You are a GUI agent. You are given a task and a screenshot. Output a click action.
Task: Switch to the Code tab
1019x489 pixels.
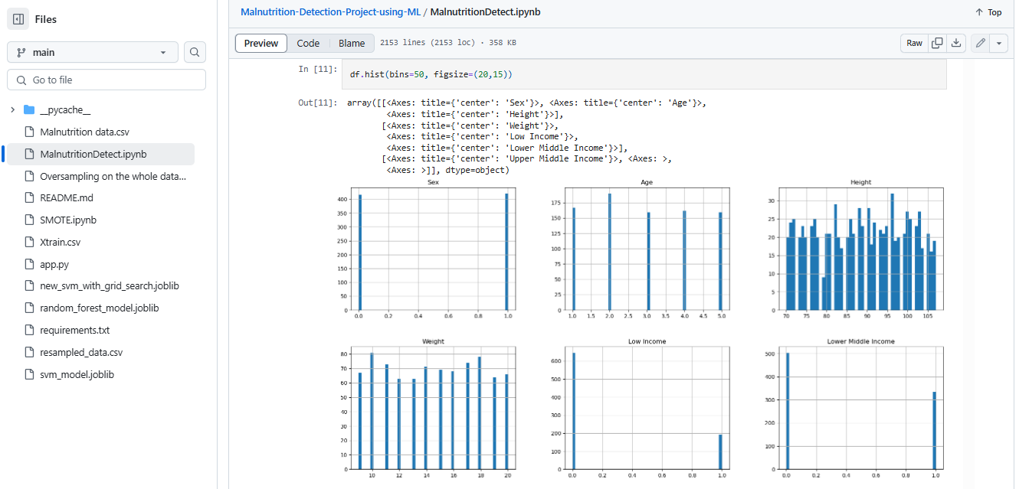[x=308, y=43]
